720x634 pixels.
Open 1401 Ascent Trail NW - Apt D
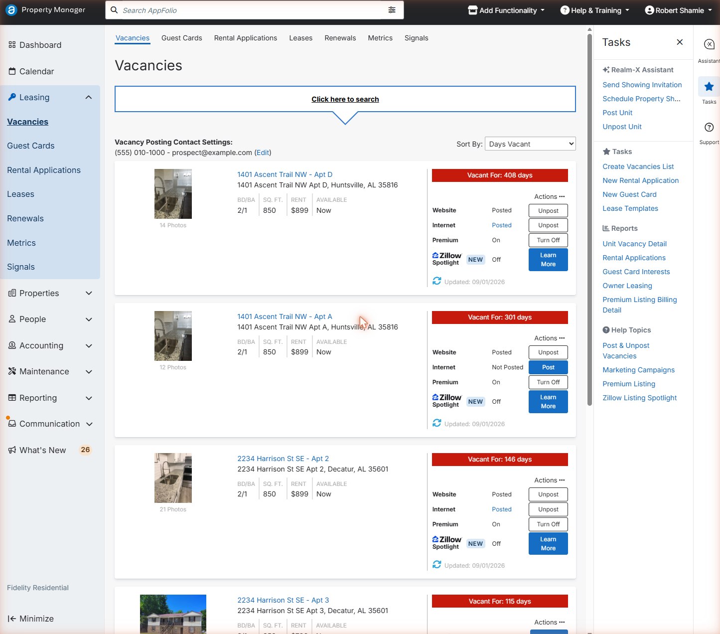click(x=285, y=174)
